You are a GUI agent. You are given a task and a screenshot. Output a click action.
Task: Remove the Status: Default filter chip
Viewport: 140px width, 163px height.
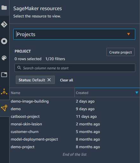tap(49, 80)
